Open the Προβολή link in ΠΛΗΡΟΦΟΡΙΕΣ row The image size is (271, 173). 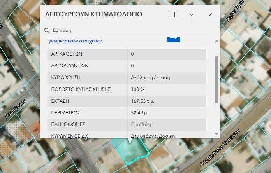click(x=141, y=124)
